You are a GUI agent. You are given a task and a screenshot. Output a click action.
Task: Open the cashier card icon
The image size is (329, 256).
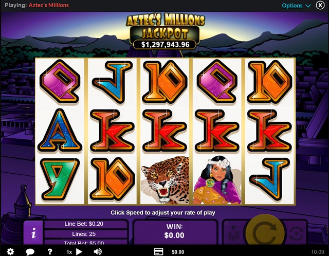pyautogui.click(x=159, y=251)
